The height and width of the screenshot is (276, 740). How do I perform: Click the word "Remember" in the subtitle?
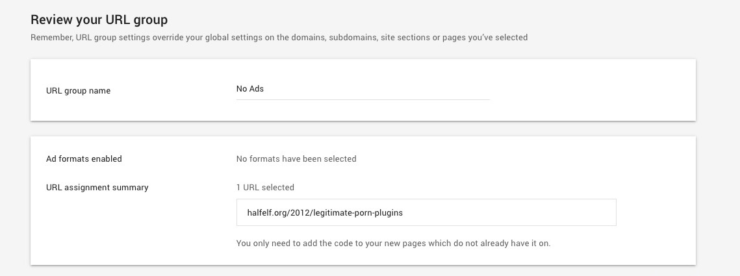pos(51,38)
